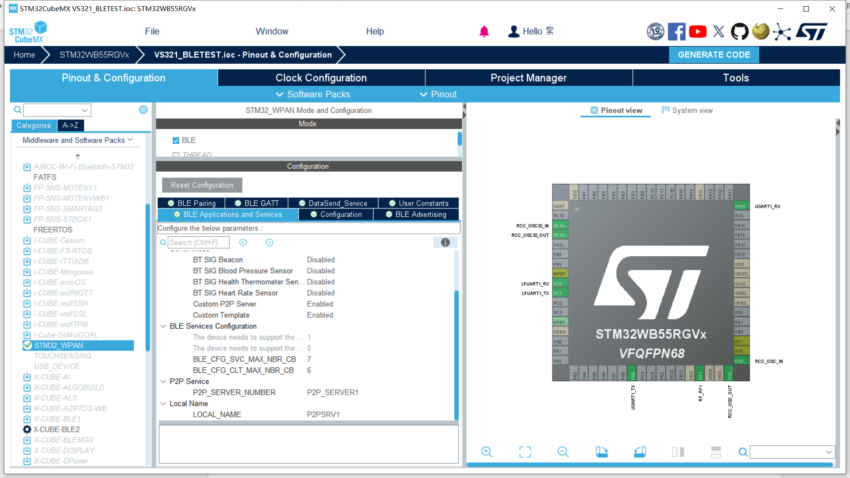The height and width of the screenshot is (478, 850).
Task: Click the info icon in the parameters panel
Action: pos(445,243)
